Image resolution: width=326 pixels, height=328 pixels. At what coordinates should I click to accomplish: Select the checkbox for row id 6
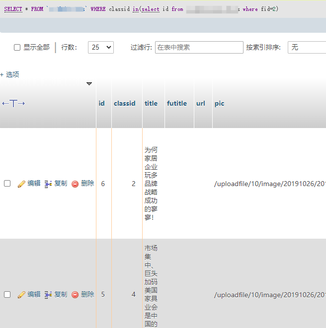point(7,184)
